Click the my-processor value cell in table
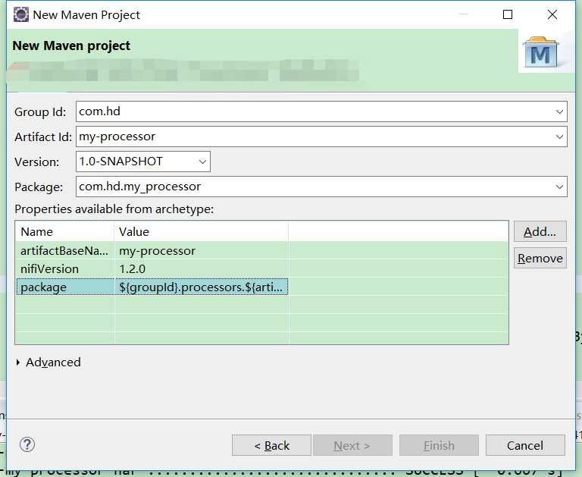The width and height of the screenshot is (582, 477). click(202, 251)
